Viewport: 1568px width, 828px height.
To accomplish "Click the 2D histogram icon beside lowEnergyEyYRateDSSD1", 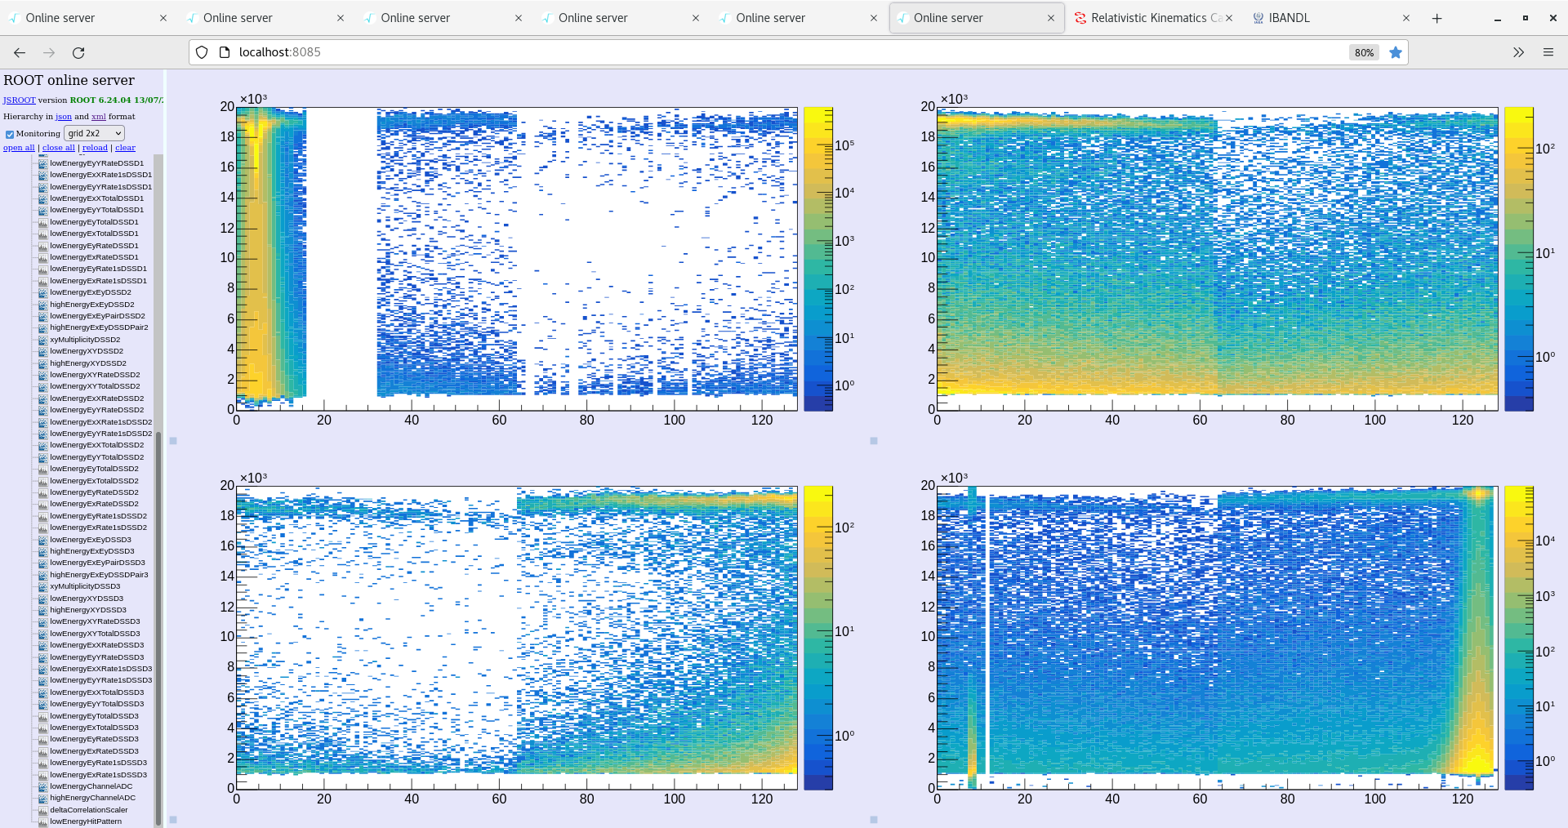I will tap(43, 163).
